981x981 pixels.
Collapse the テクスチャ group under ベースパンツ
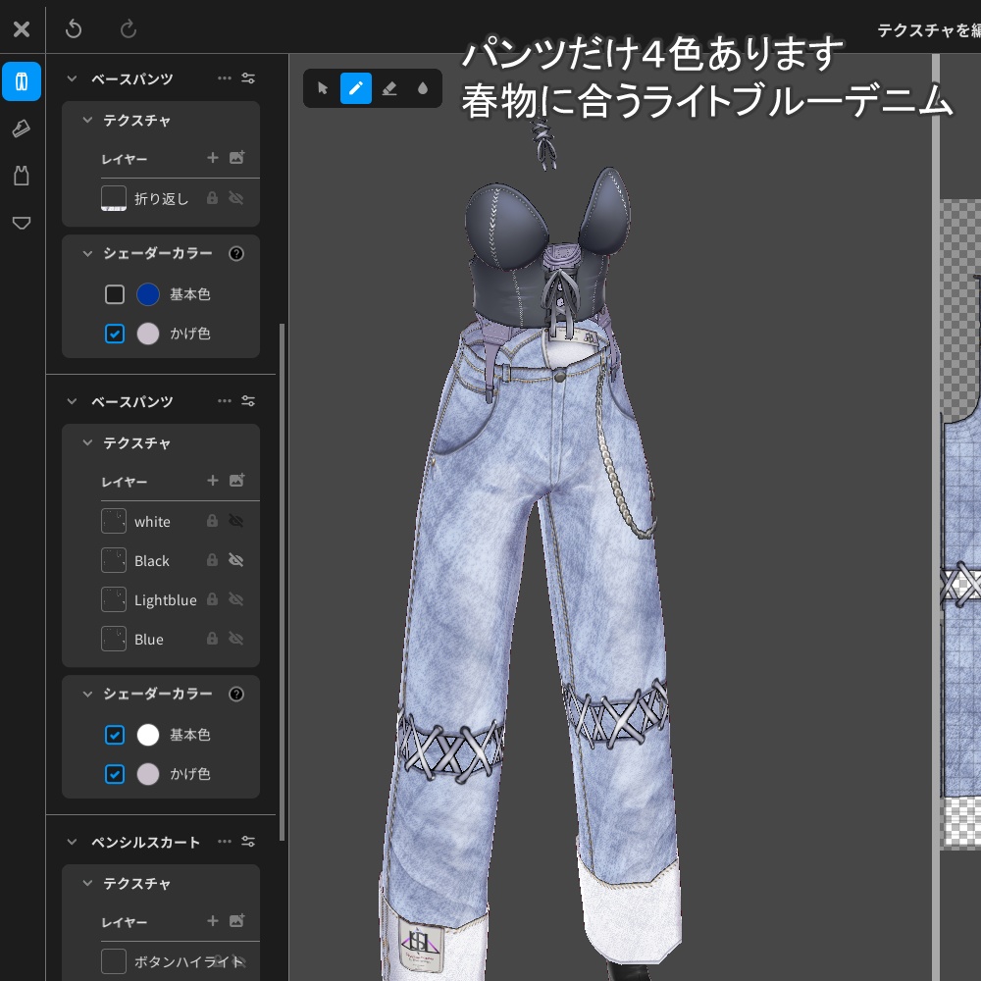(x=85, y=442)
